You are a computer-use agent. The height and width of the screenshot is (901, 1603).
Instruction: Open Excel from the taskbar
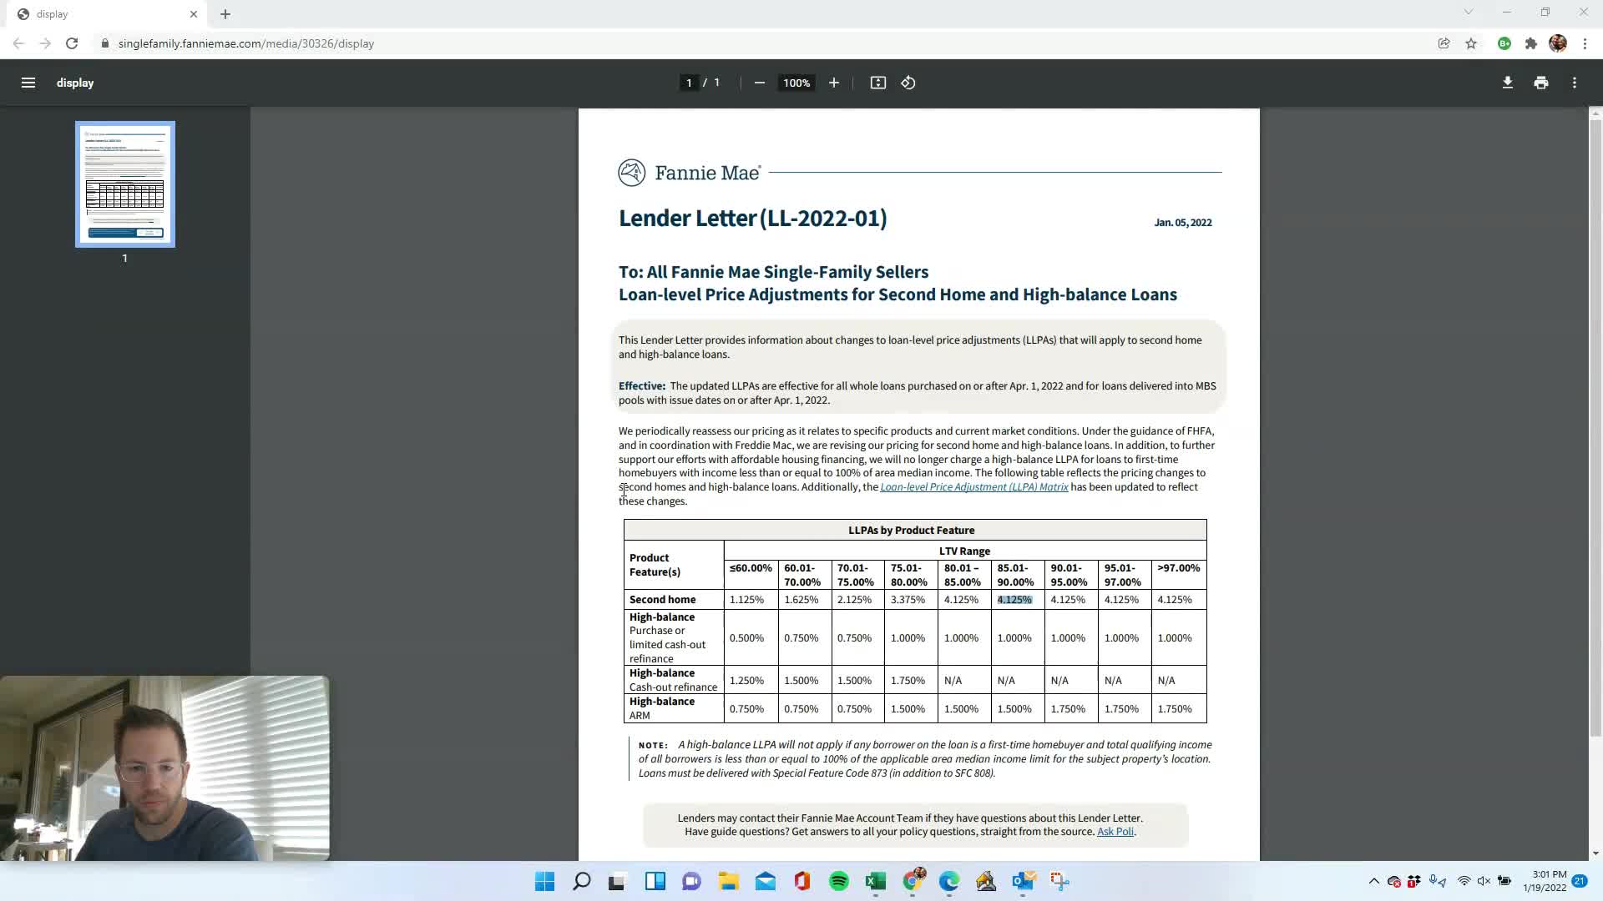coord(875,881)
